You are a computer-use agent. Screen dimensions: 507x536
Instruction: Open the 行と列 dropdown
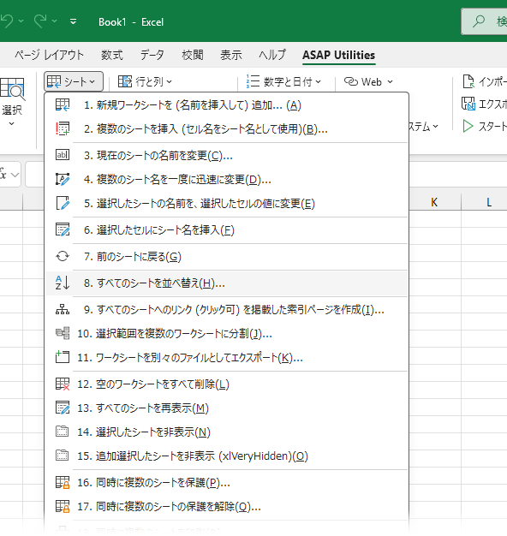coord(145,81)
